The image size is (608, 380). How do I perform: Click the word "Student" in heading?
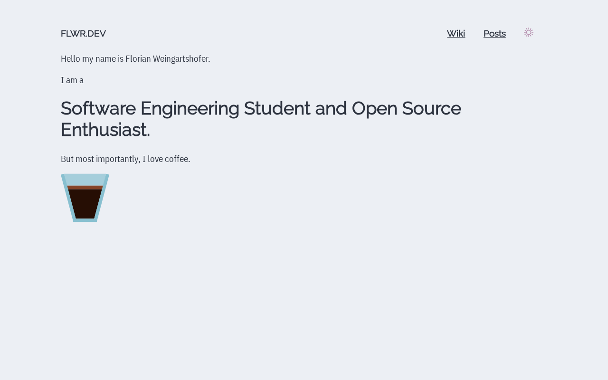pos(277,108)
